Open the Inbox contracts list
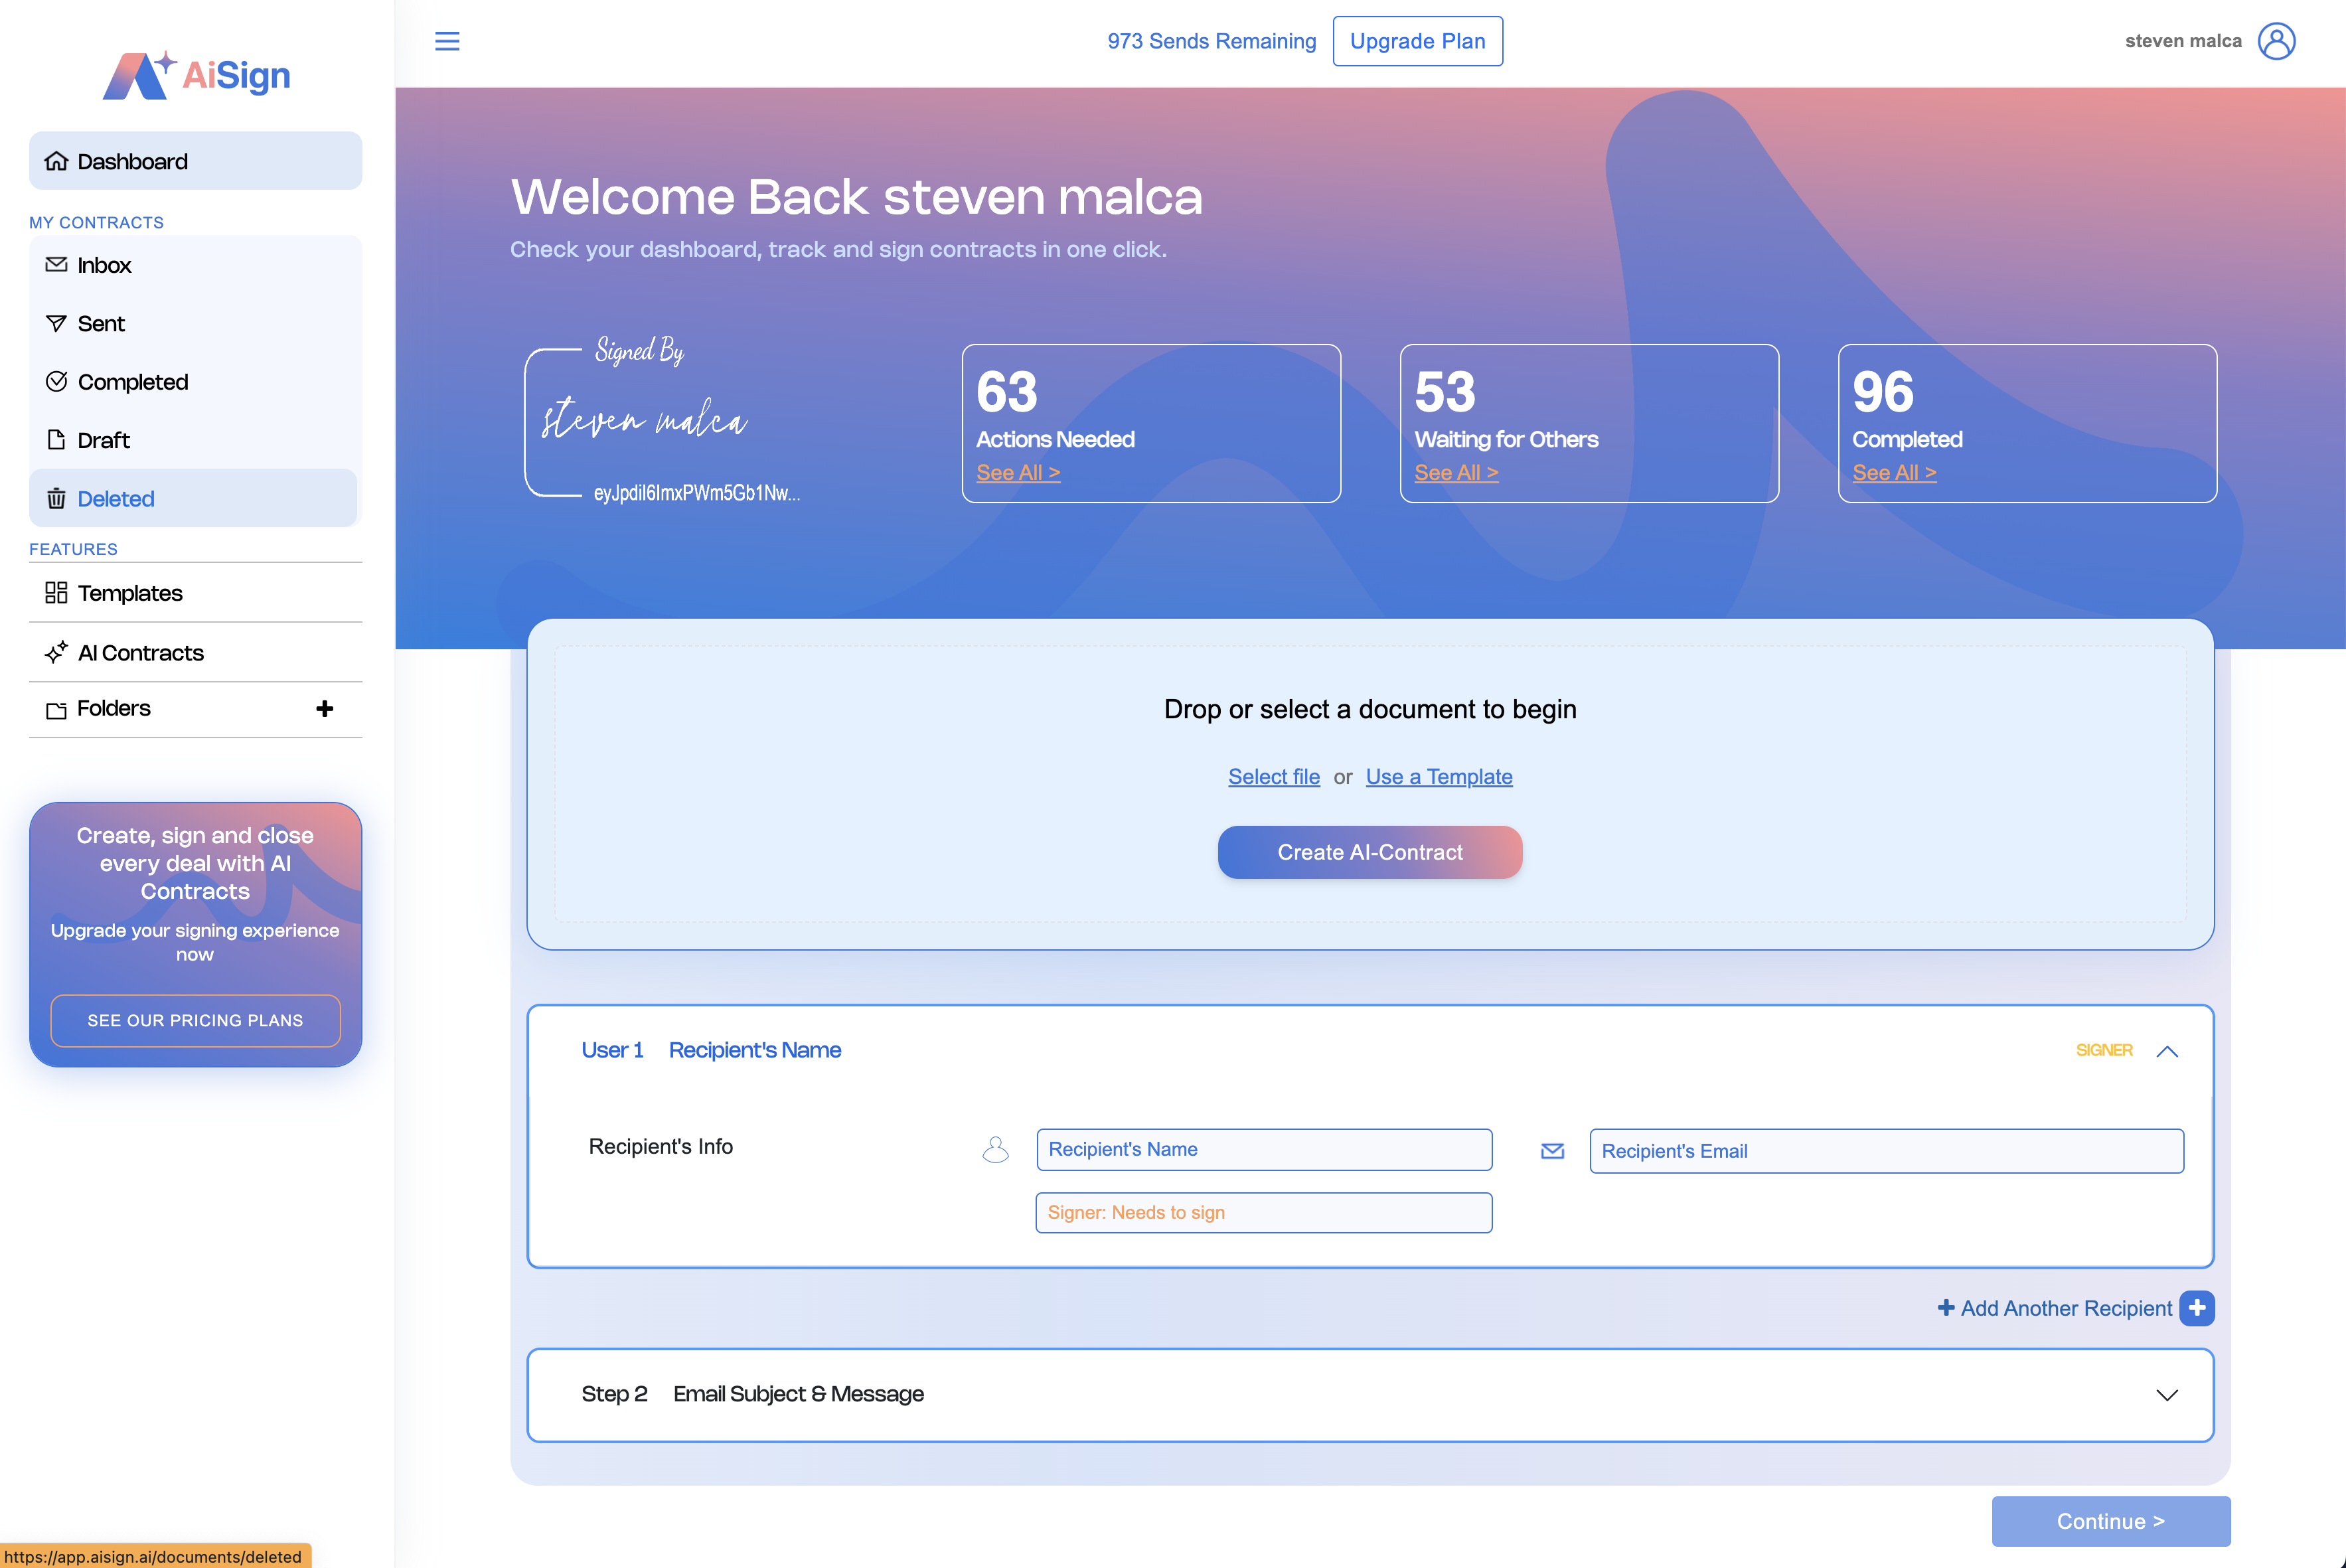Screen dimensions: 2346x1568 click(104, 265)
